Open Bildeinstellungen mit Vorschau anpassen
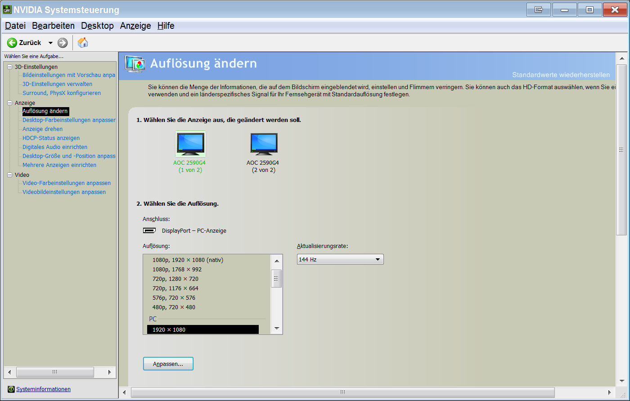The width and height of the screenshot is (630, 401). (x=69, y=75)
